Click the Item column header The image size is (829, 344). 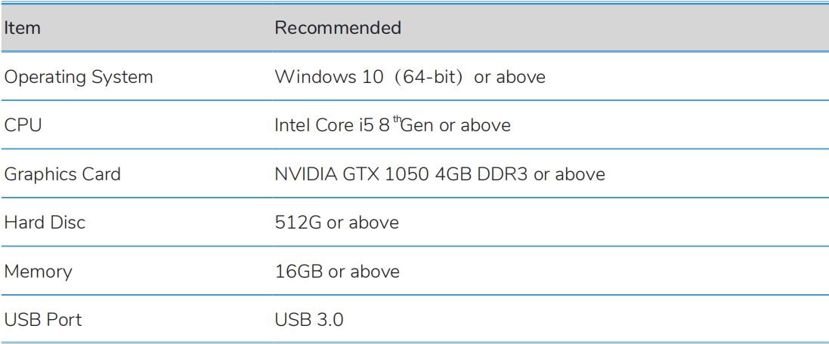pyautogui.click(x=23, y=29)
